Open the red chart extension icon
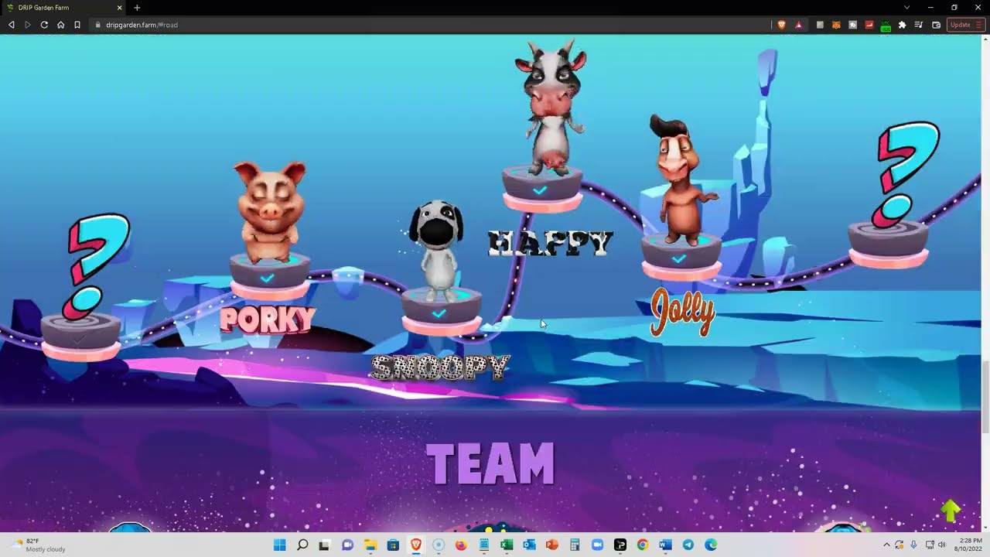 [x=869, y=25]
